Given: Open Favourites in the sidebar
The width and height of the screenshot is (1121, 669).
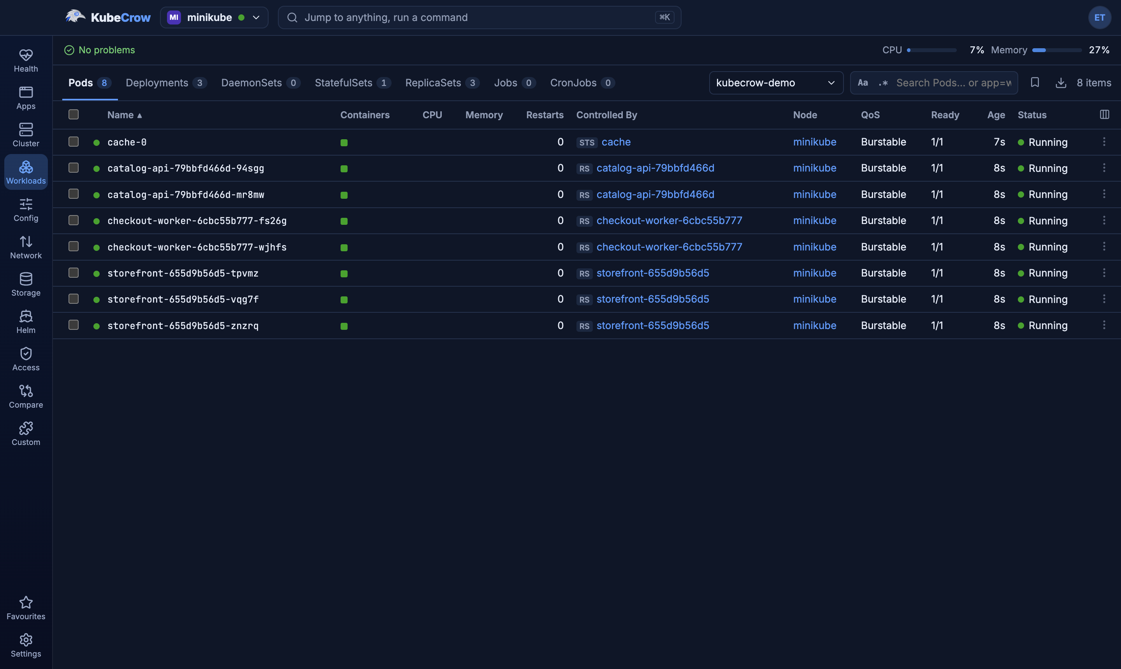Looking at the screenshot, I should point(26,608).
